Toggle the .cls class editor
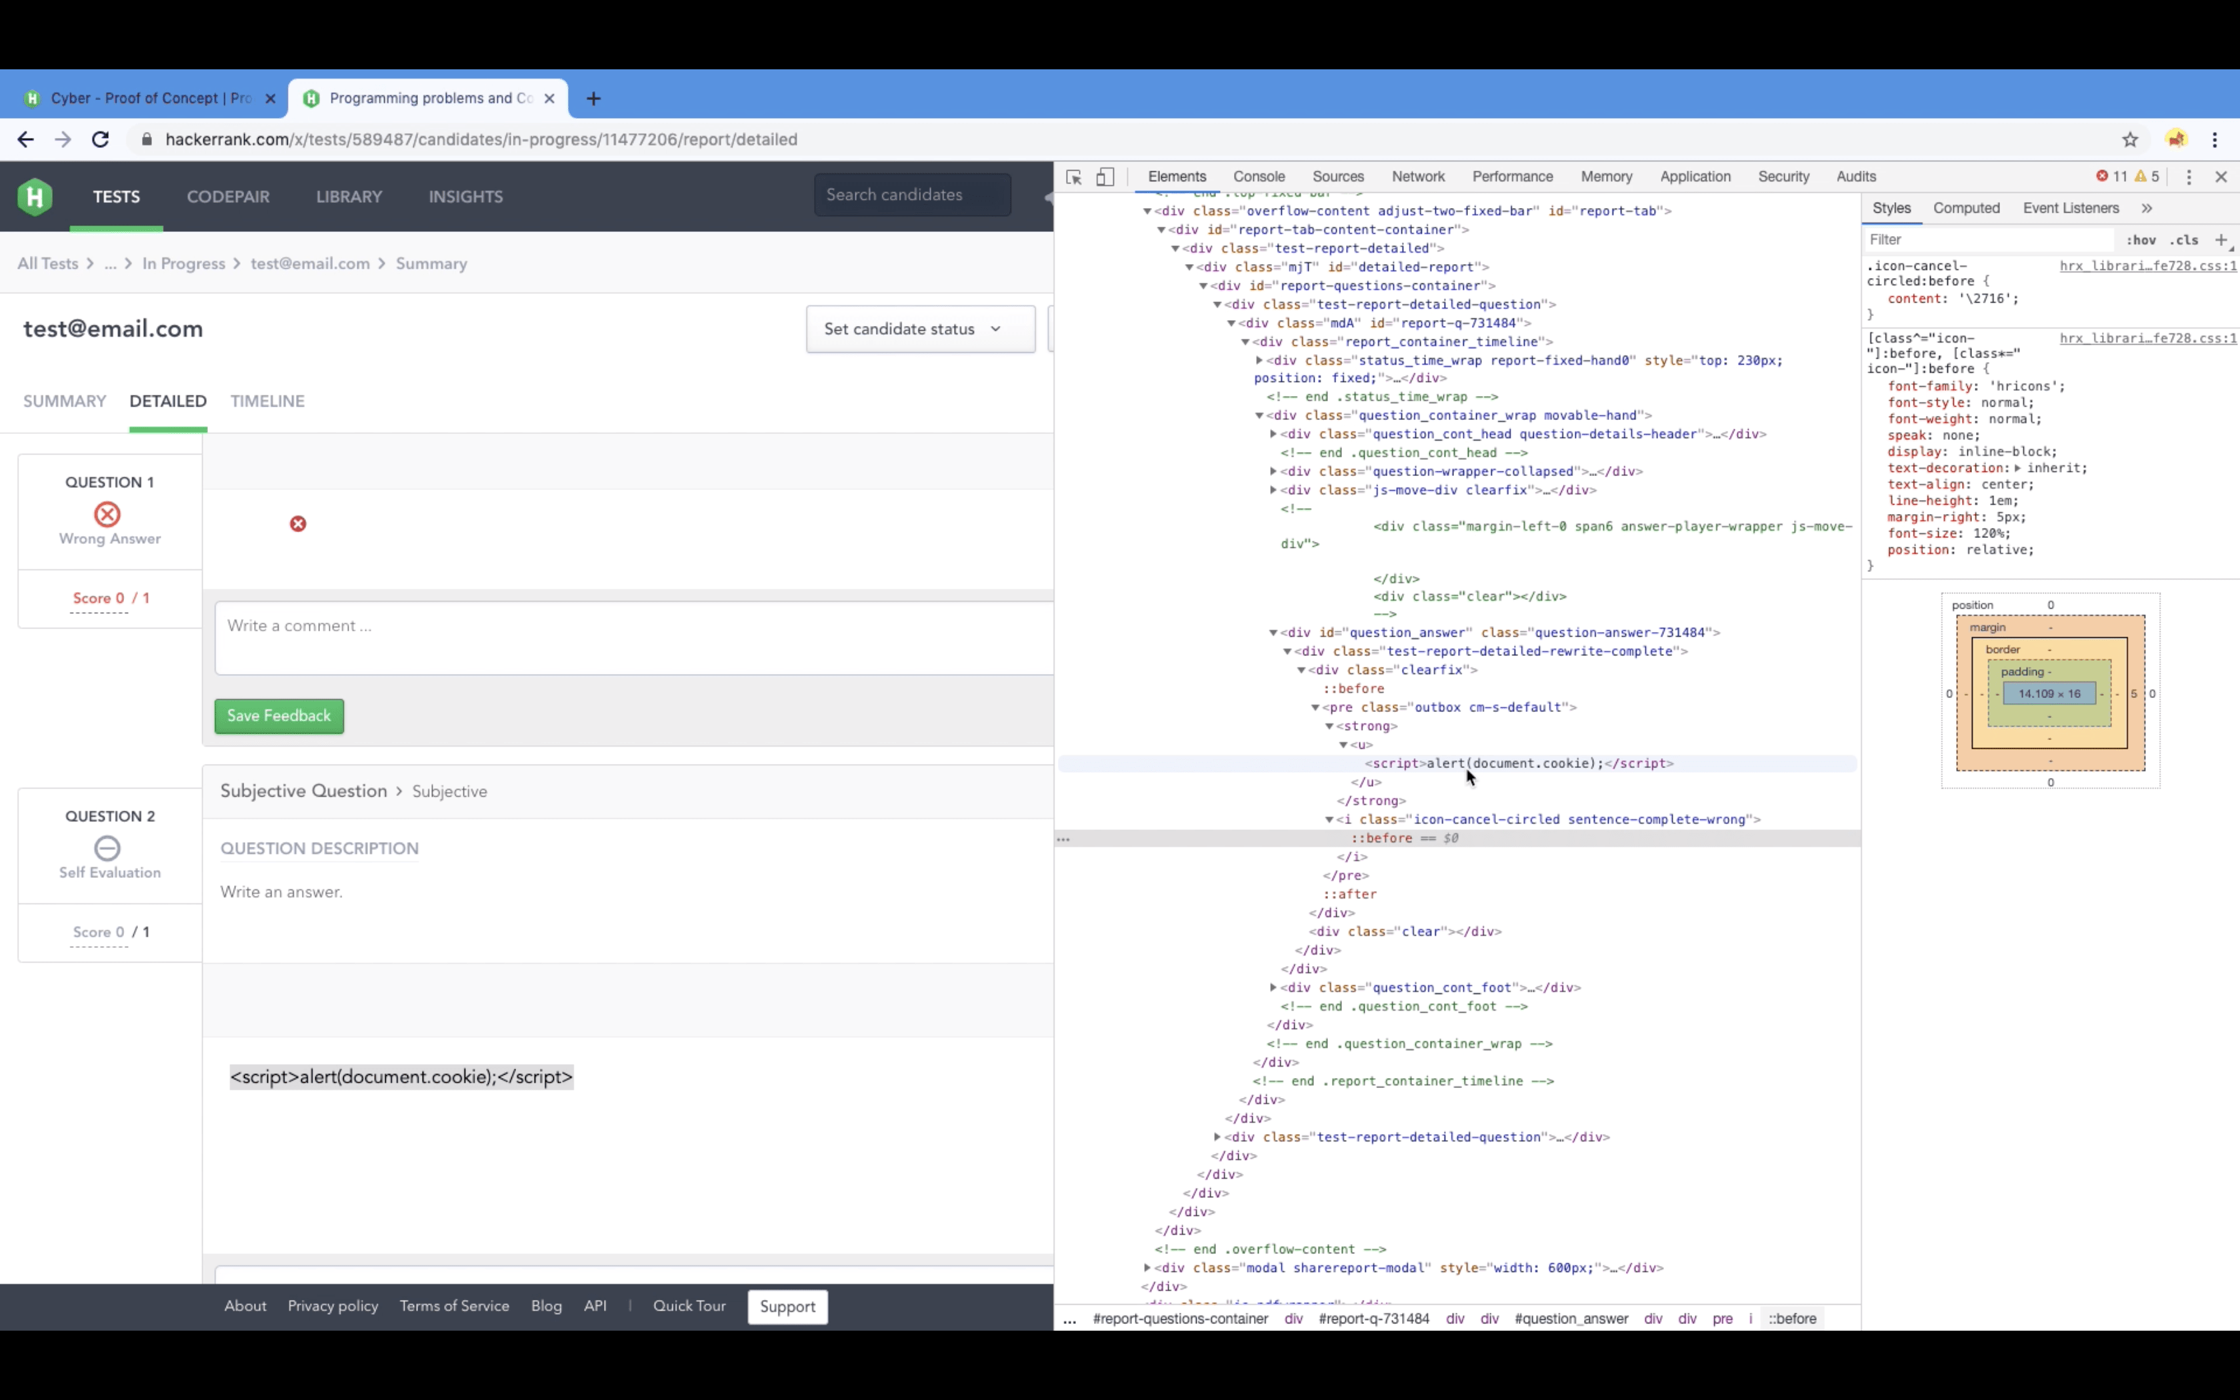2240x1400 pixels. [2185, 240]
